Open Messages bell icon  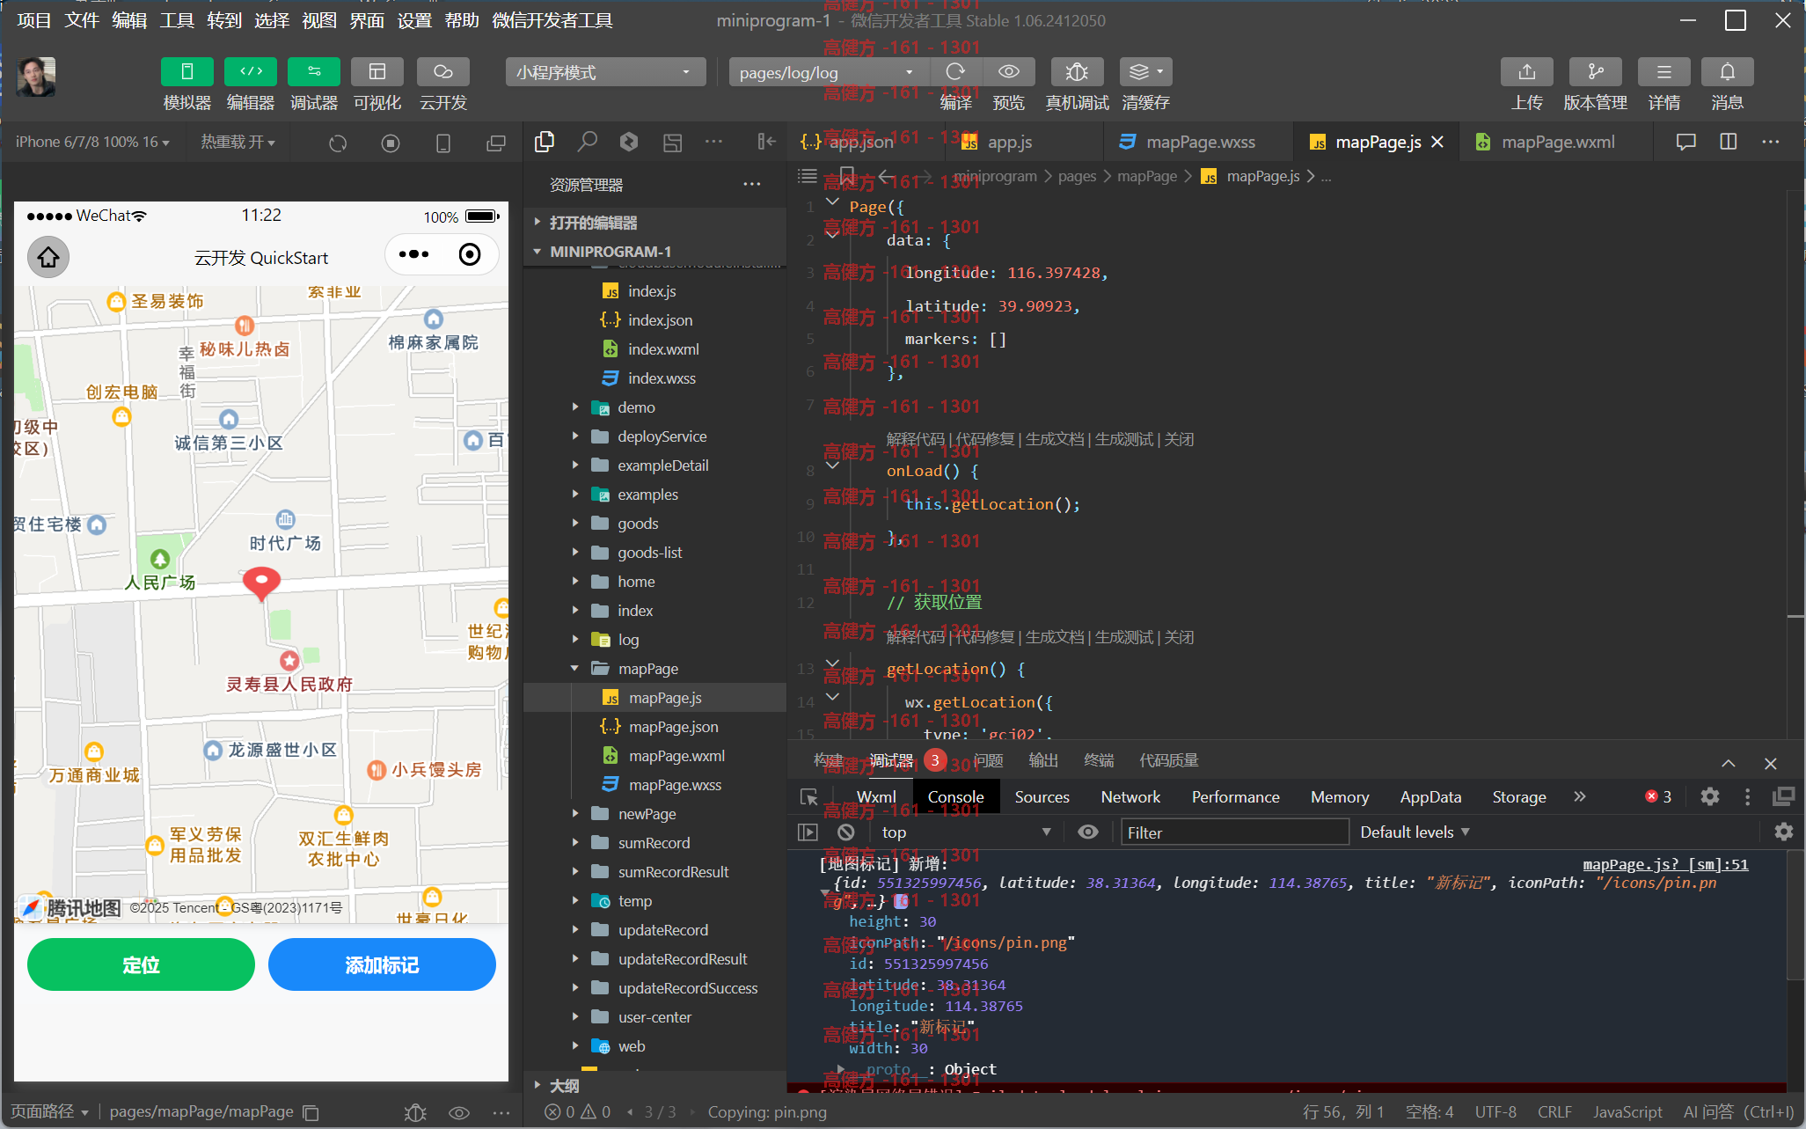tap(1727, 71)
